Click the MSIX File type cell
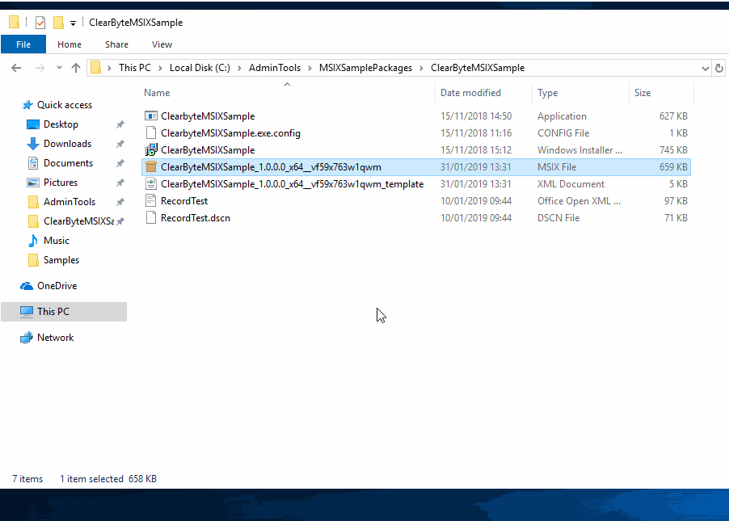 click(557, 167)
